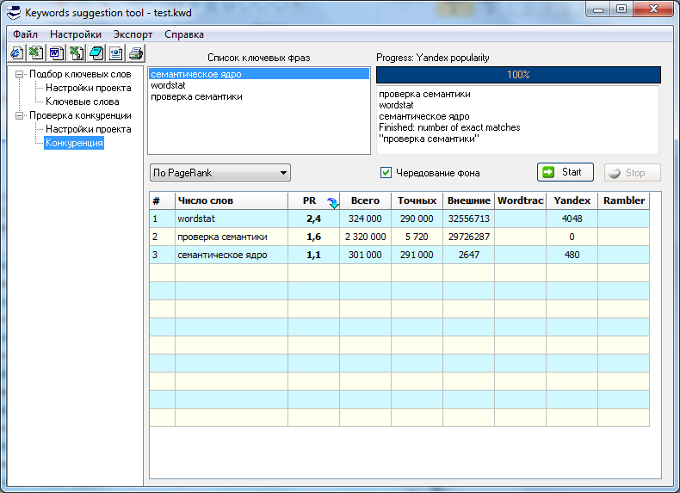Image resolution: width=680 pixels, height=493 pixels.
Task: Open the Экспорт menu
Action: point(133,34)
